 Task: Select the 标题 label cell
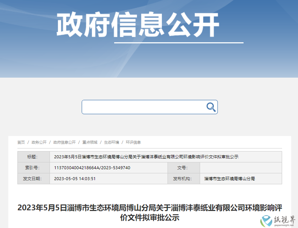(x=34, y=157)
